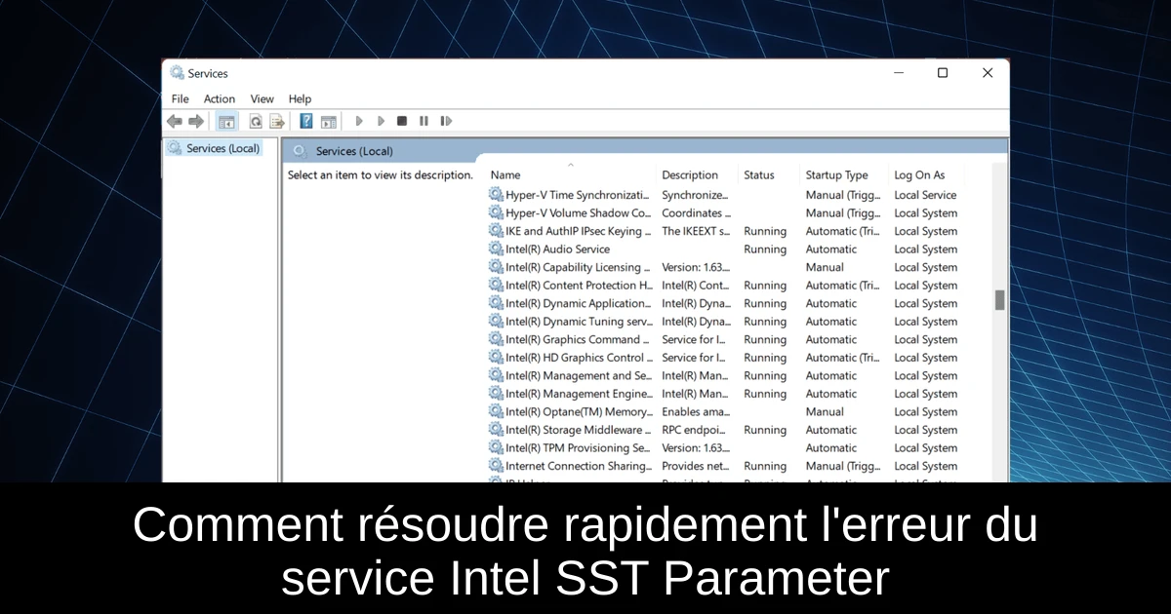The height and width of the screenshot is (614, 1171).
Task: Click the Forward arrow in the toolbar
Action: (196, 121)
